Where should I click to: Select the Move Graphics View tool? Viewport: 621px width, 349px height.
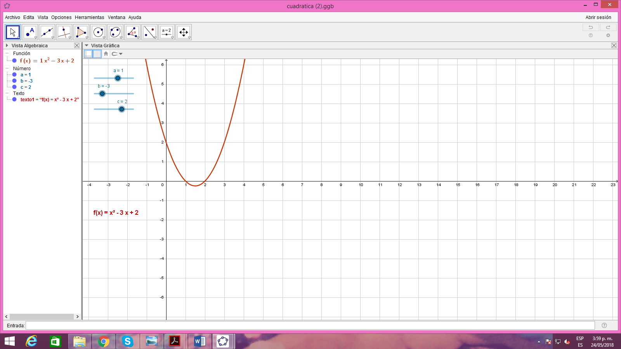click(183, 32)
